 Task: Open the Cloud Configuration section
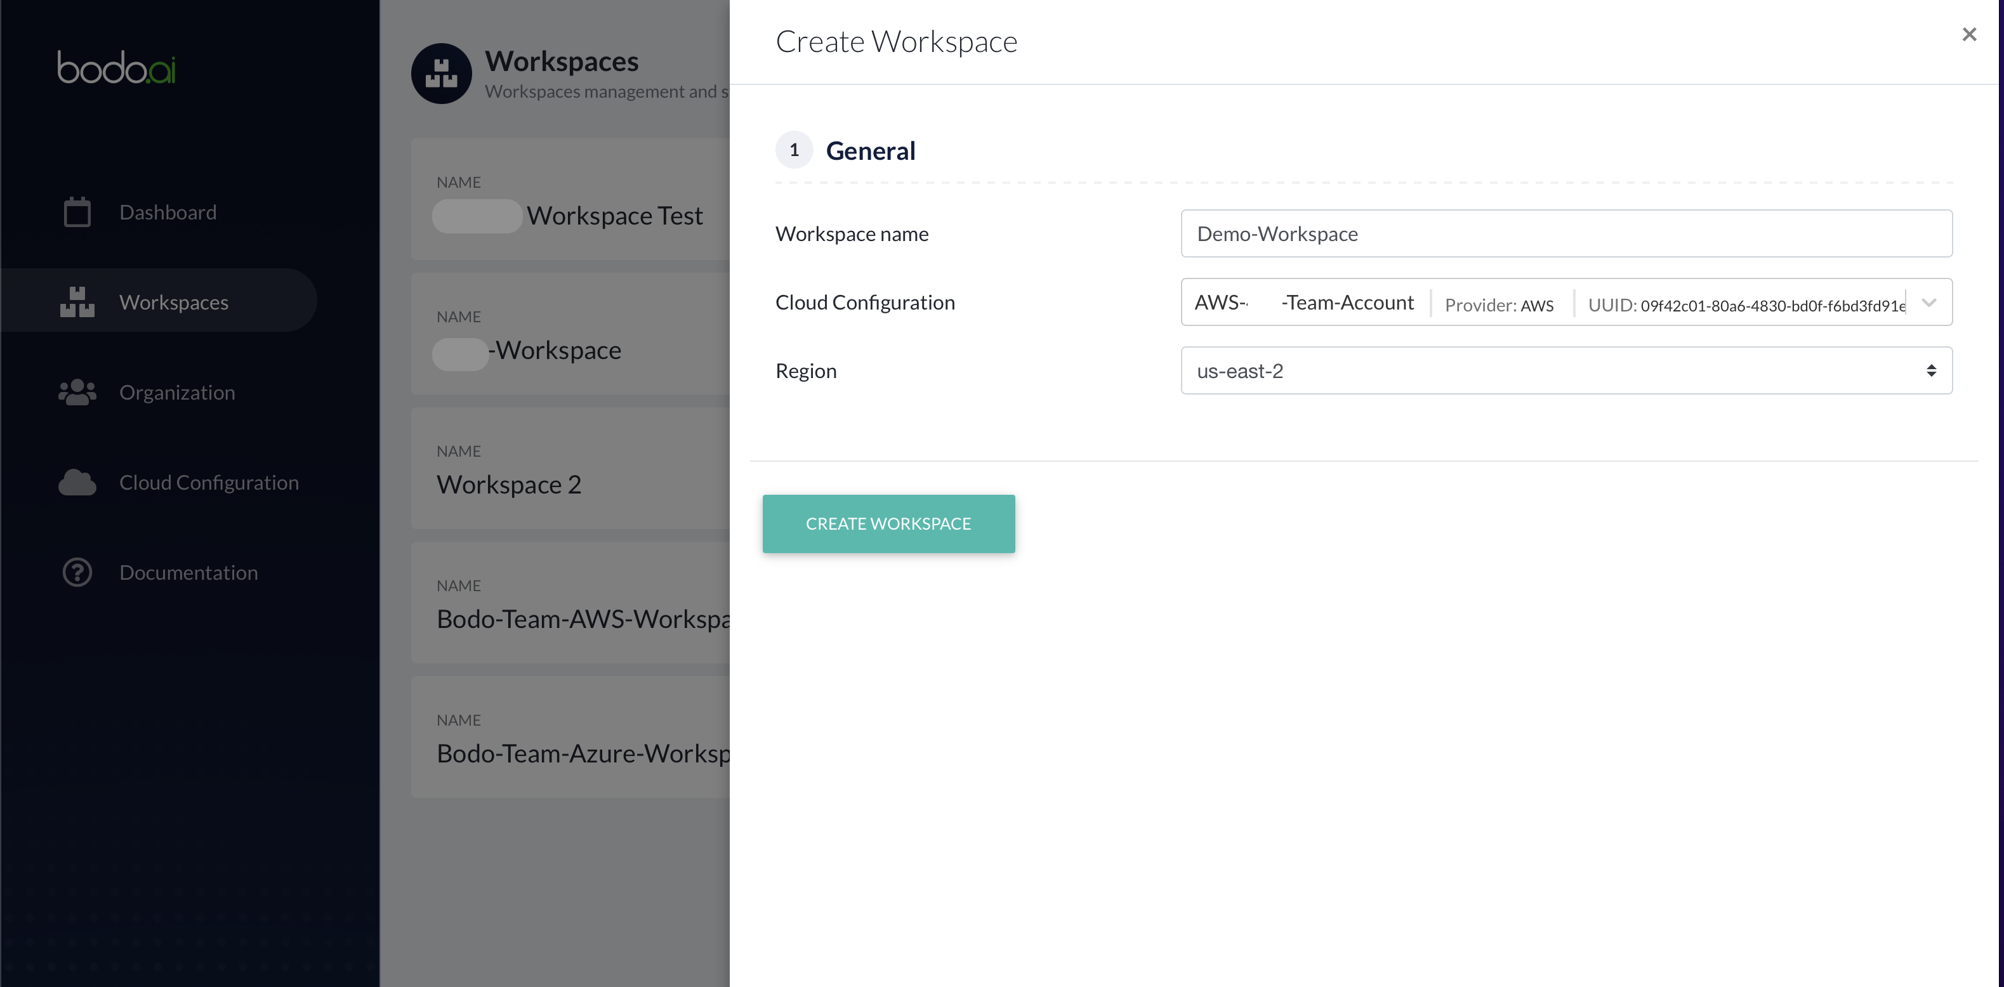[x=208, y=481]
